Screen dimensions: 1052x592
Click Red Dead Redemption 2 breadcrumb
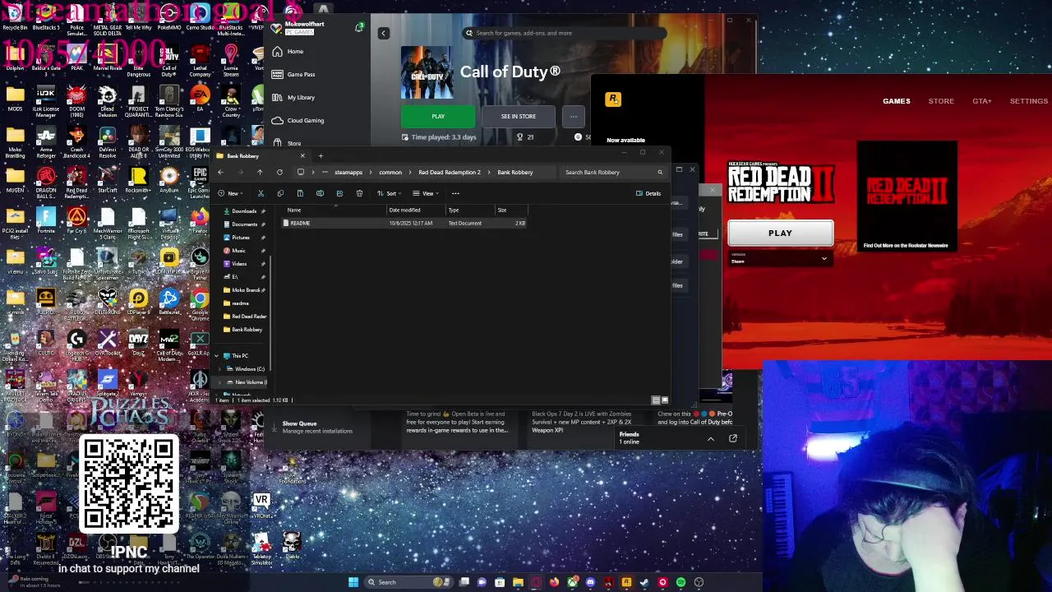(449, 172)
